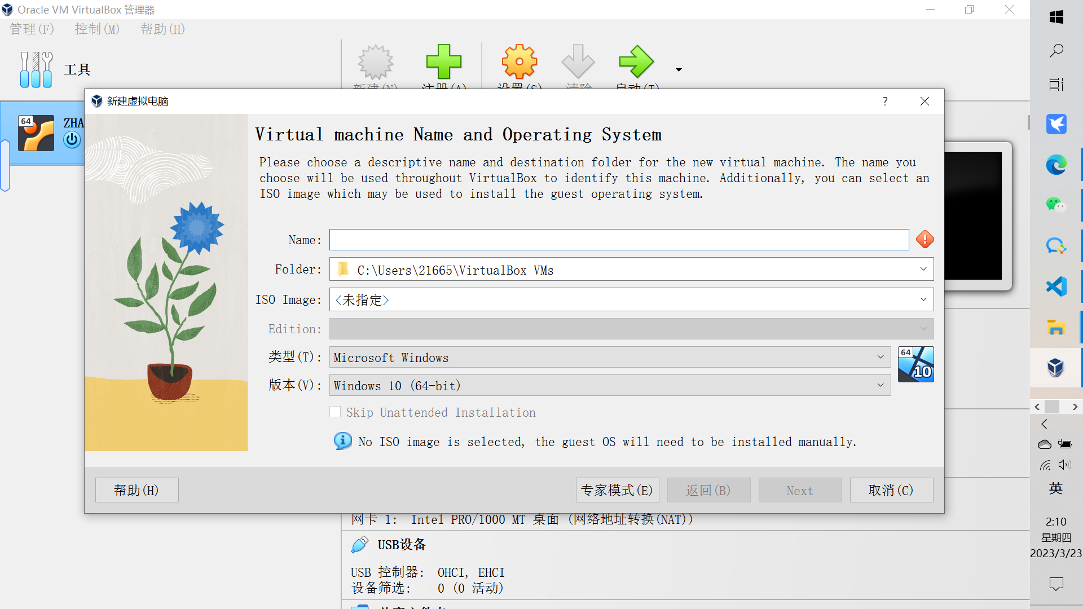
Task: Click the USB device plug icon in details
Action: 360,545
